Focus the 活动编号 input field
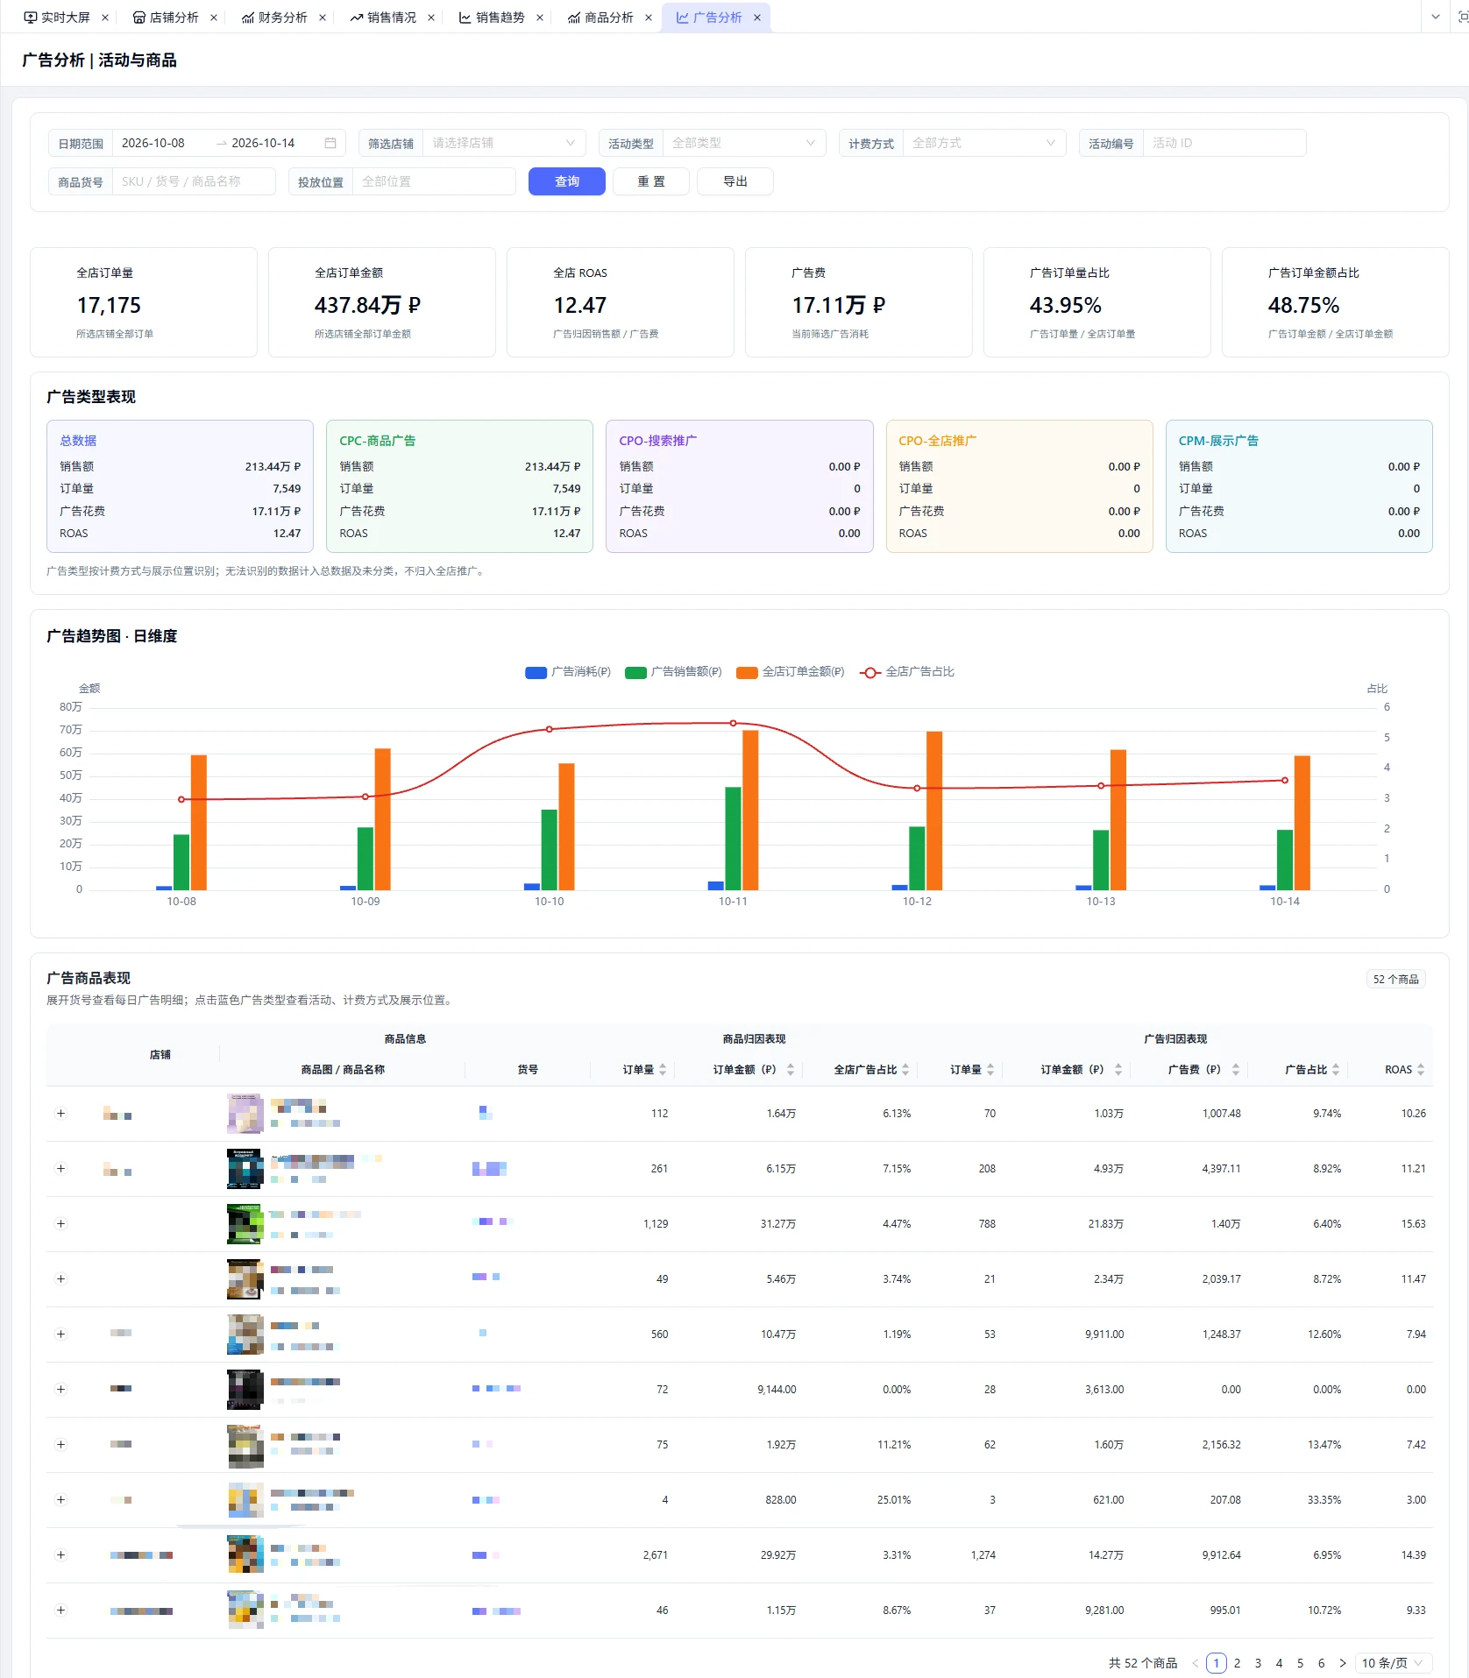The image size is (1469, 1678). (1224, 143)
